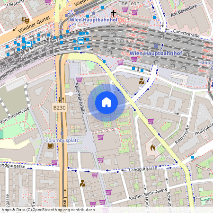213x213 pixels.
Task: Select the police icon north of home marker
Action: click(142, 81)
